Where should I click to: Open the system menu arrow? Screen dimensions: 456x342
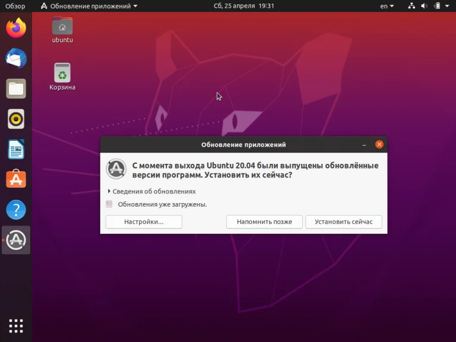(447, 6)
